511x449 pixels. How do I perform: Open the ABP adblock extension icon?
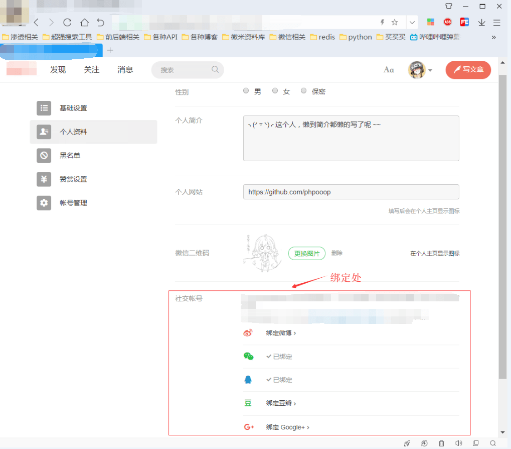(x=448, y=22)
